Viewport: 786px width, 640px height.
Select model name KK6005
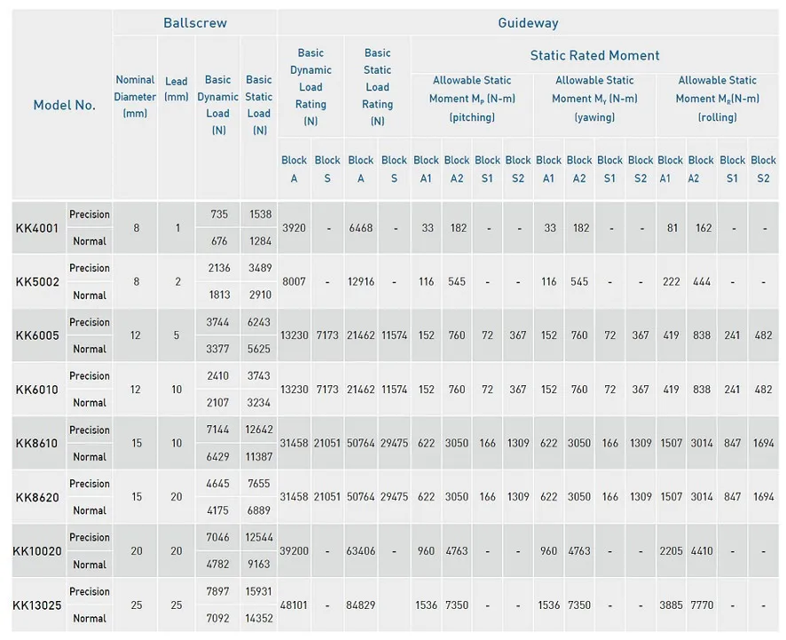coord(37,336)
